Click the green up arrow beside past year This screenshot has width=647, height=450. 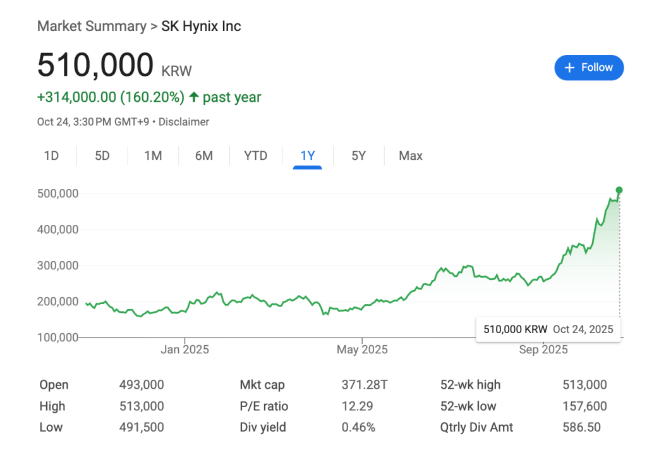click(x=194, y=97)
